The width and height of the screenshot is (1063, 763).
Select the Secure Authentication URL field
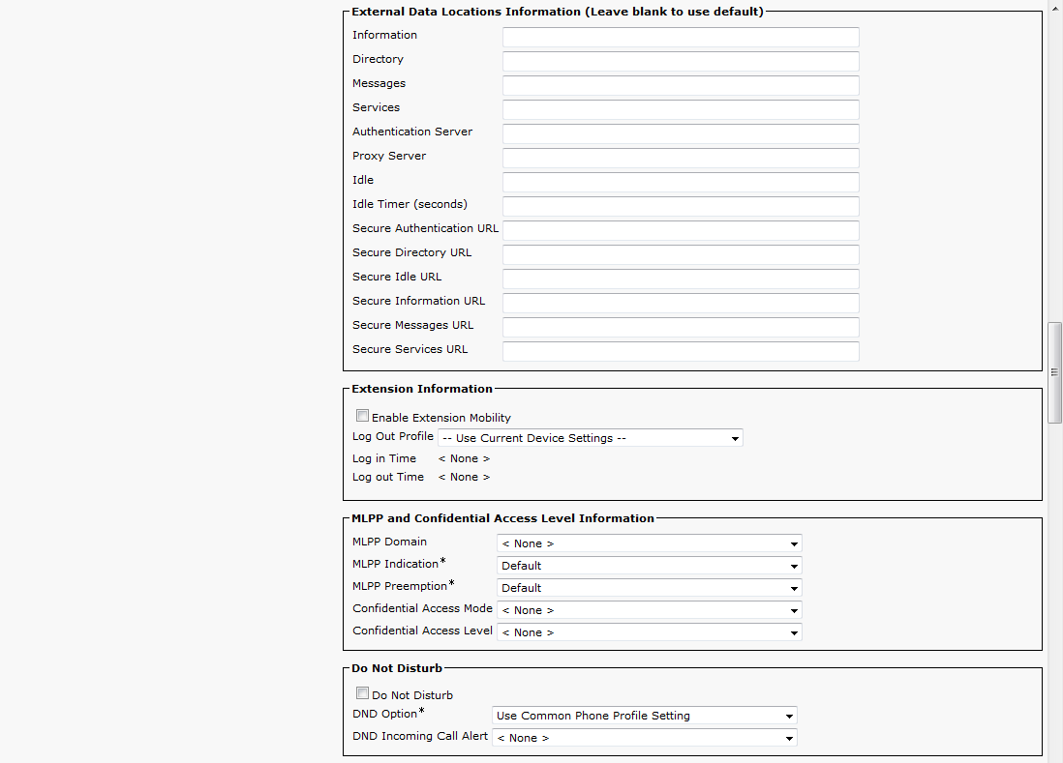[x=680, y=230]
